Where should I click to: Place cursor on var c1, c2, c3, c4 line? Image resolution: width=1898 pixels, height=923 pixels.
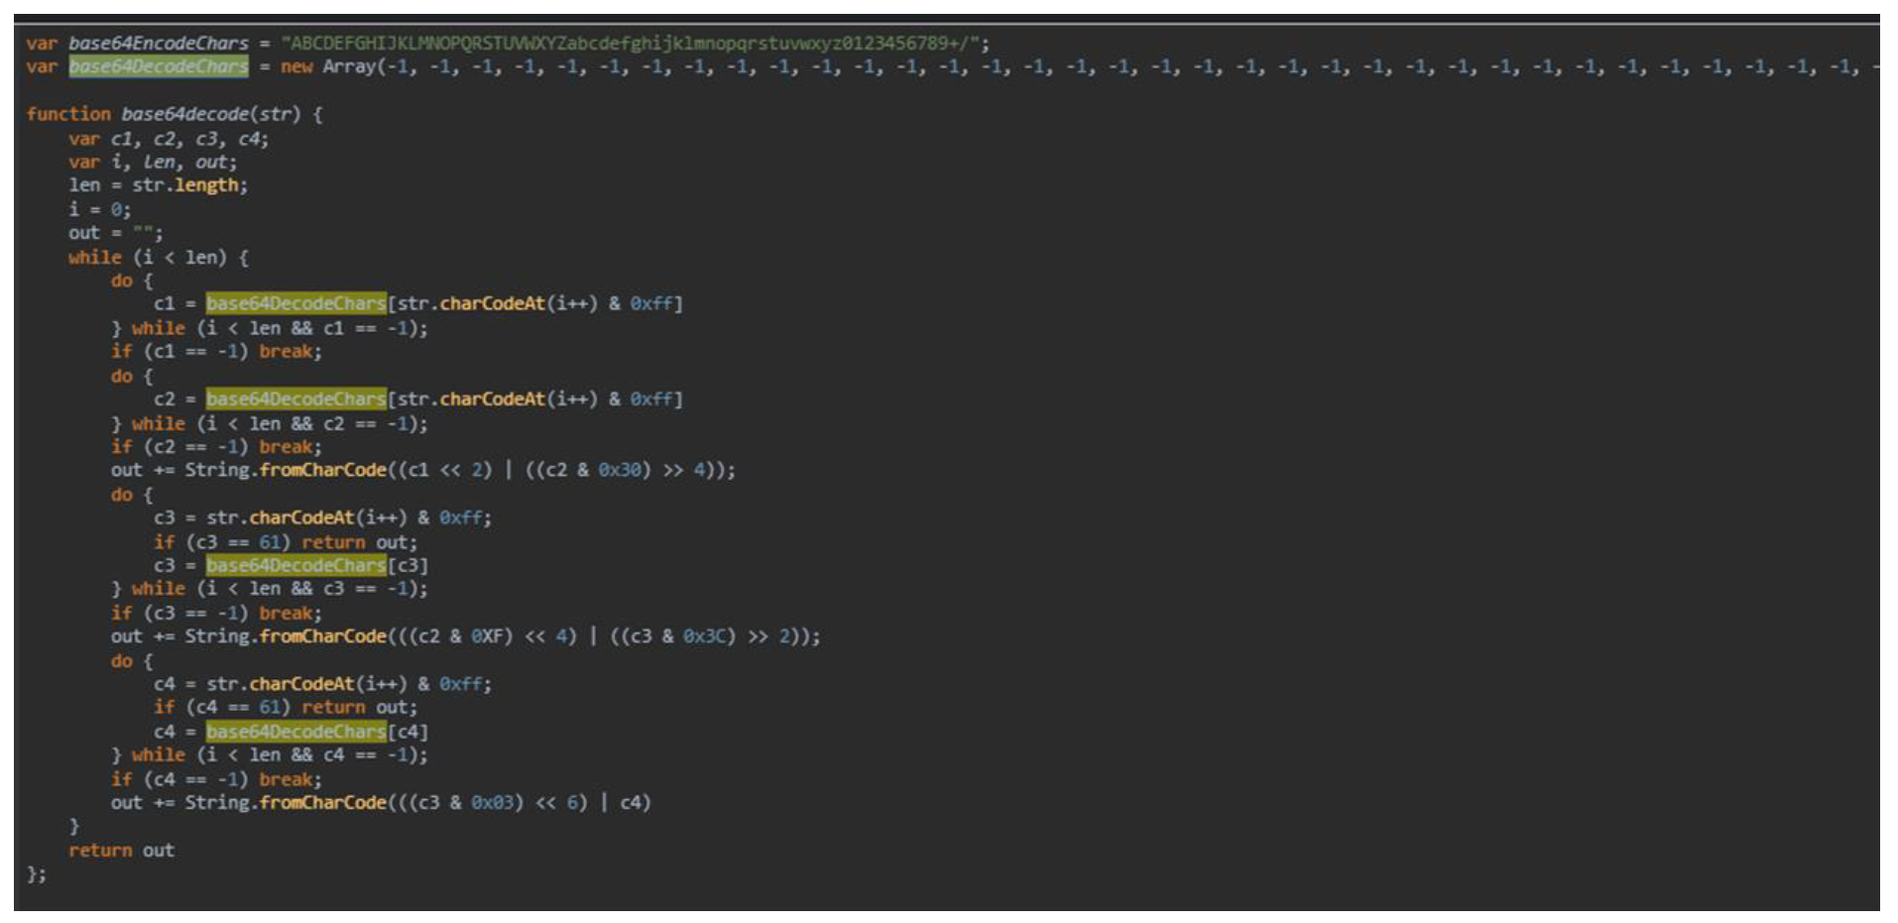click(168, 139)
